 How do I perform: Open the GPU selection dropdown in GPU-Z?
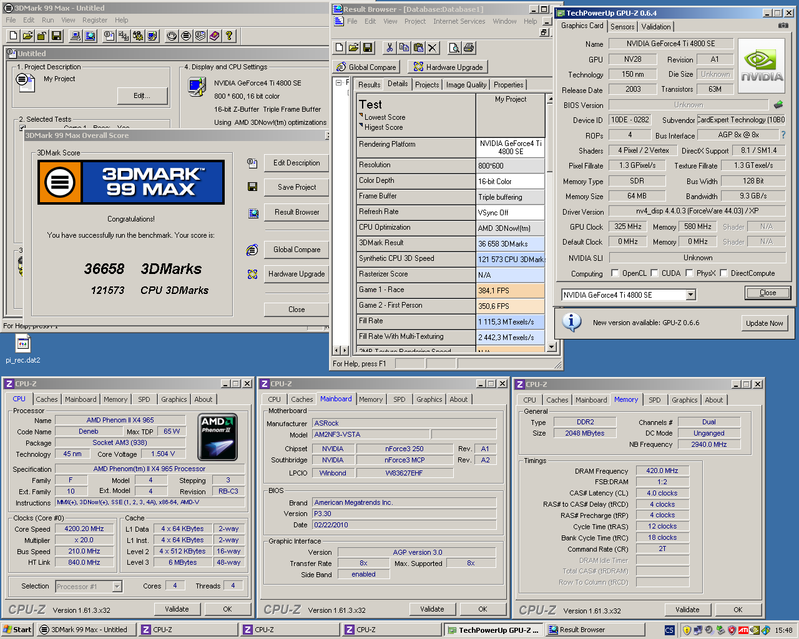point(690,295)
